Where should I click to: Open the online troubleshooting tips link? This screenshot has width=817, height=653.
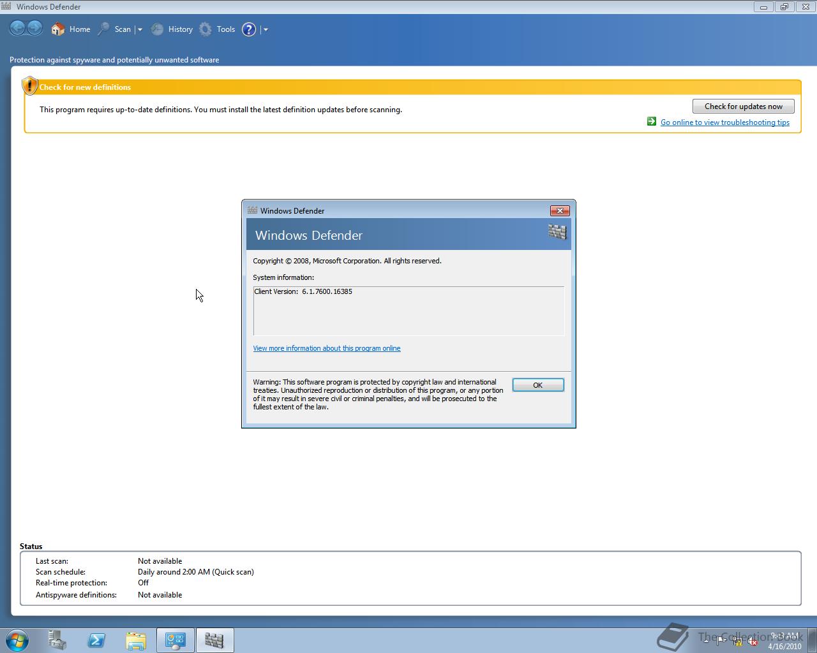pyautogui.click(x=724, y=122)
